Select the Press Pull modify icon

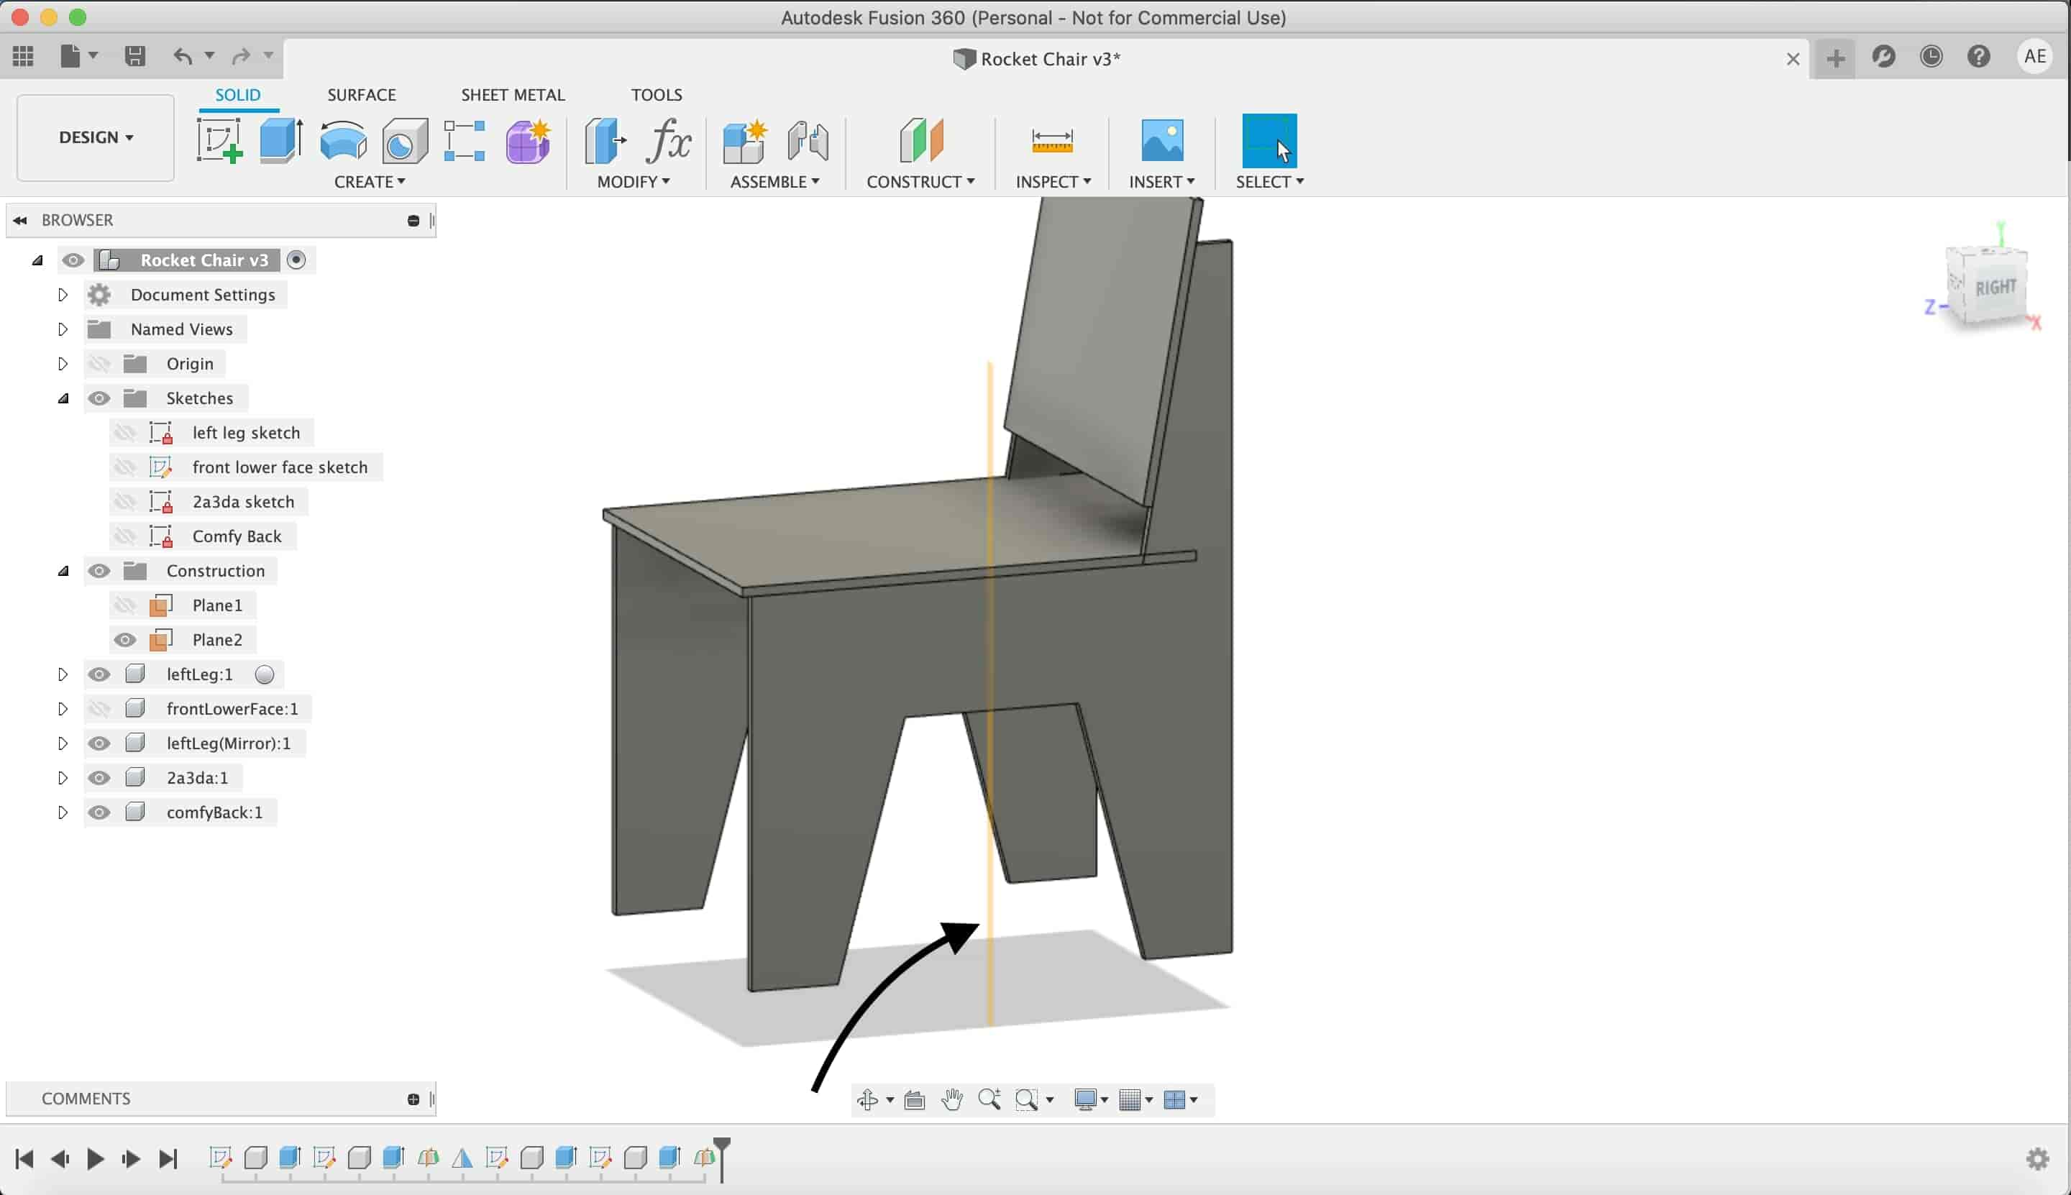[x=605, y=140]
